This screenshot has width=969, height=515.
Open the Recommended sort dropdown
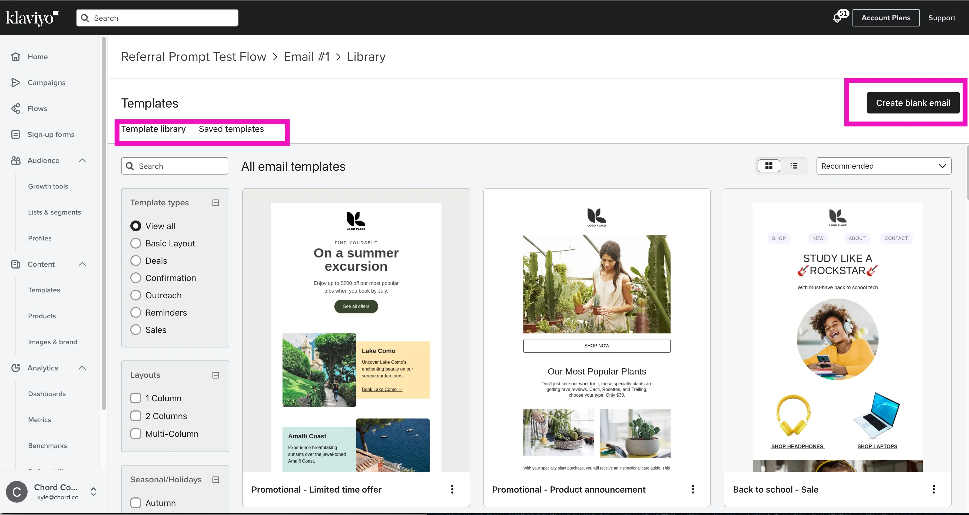(x=884, y=166)
